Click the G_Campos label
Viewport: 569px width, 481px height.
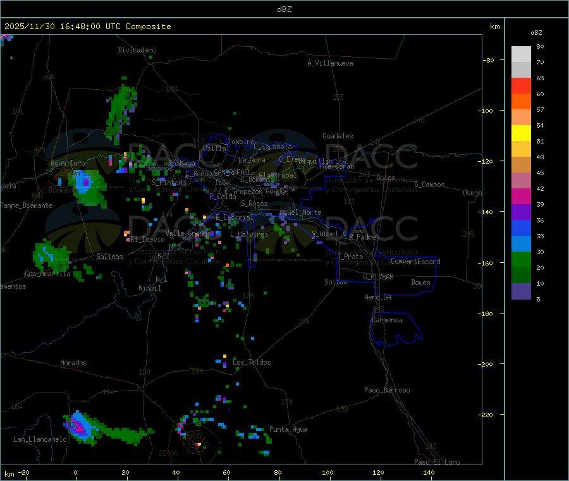tap(430, 185)
